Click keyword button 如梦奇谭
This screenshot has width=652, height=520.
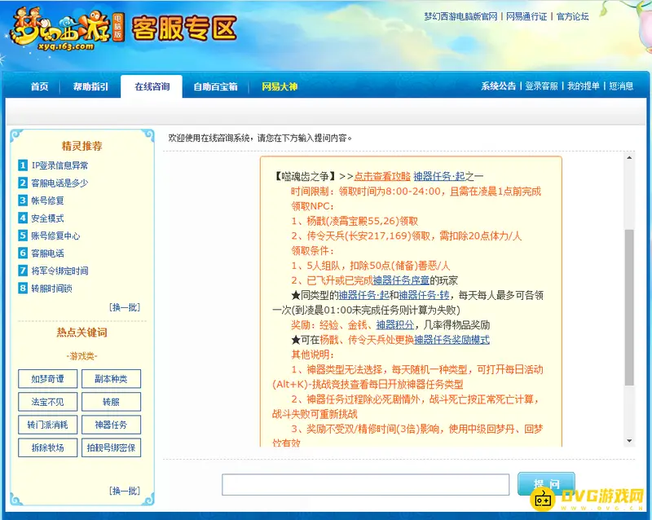point(48,379)
